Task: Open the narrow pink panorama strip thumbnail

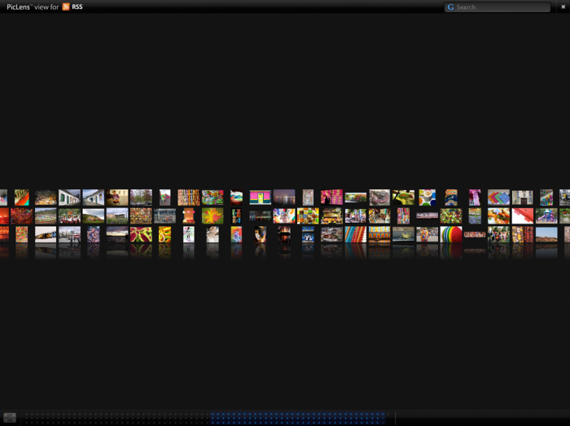Action: tap(427, 216)
